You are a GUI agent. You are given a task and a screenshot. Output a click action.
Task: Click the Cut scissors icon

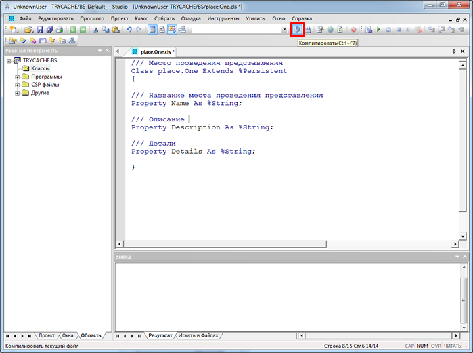click(96, 30)
